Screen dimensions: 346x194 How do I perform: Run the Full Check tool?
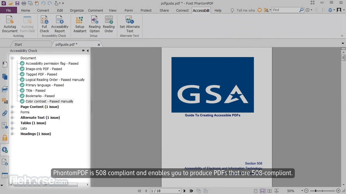[44, 24]
